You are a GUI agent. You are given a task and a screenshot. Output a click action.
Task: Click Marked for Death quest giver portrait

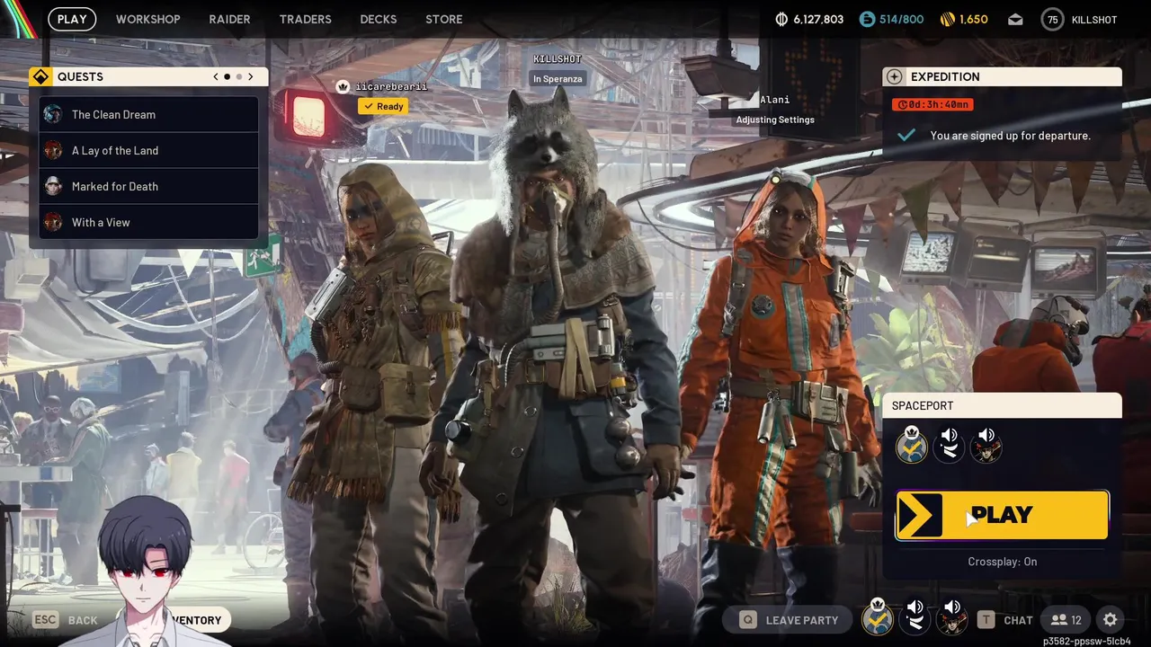click(53, 186)
